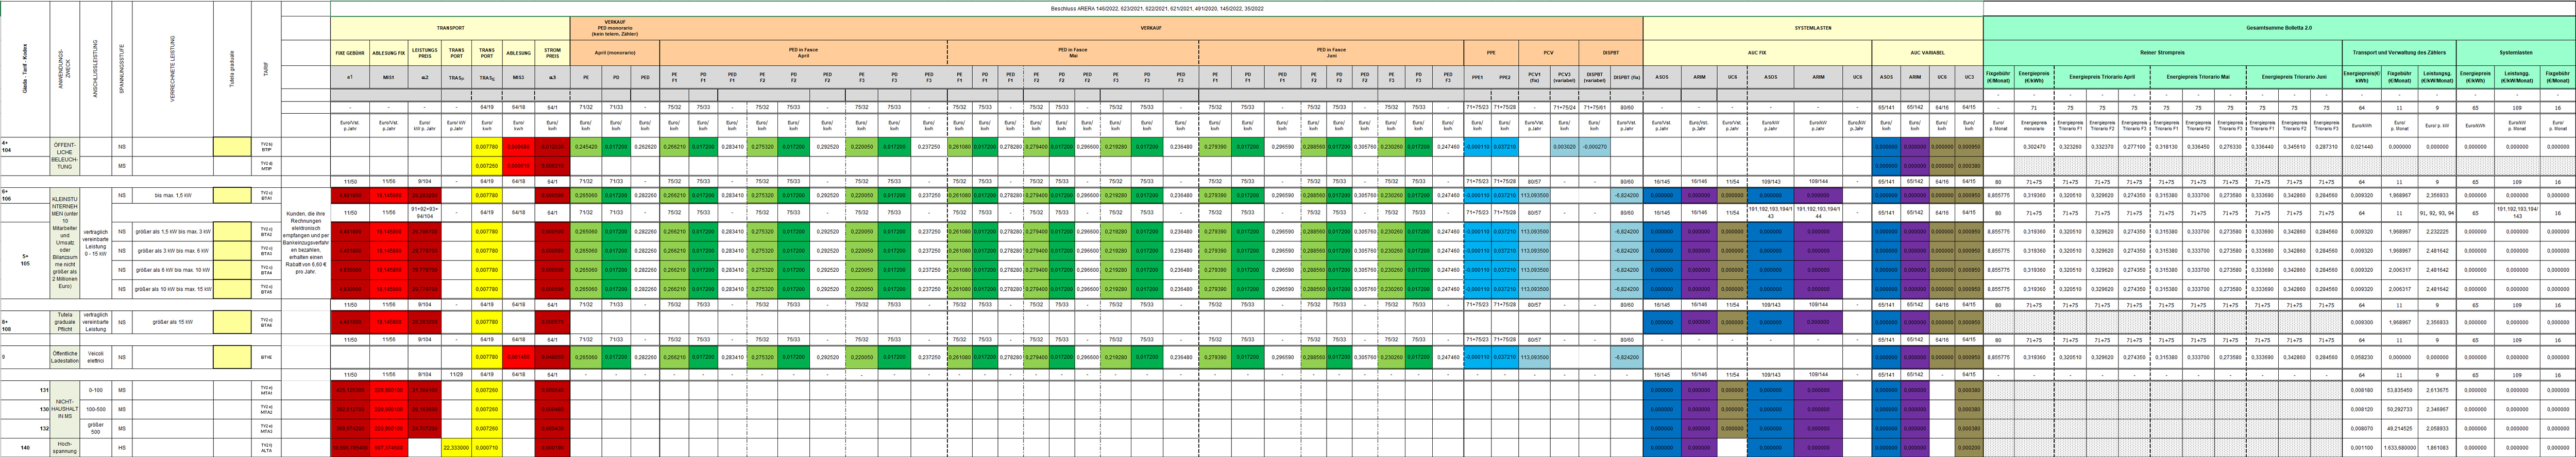Select the Gesamtsumme Bolletta 2.0 header

[2279, 28]
